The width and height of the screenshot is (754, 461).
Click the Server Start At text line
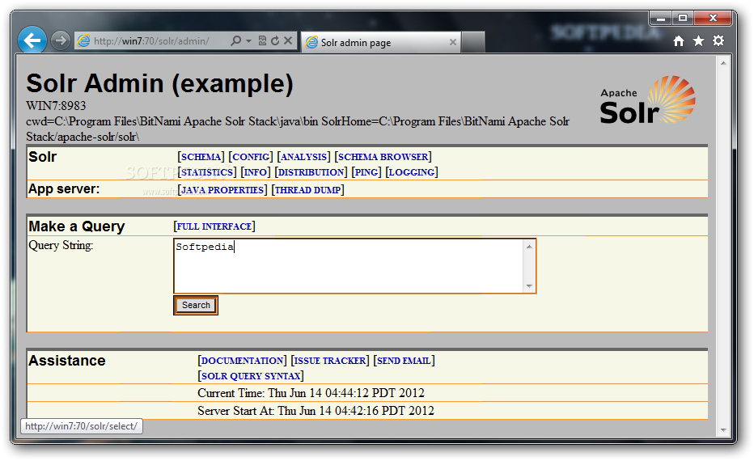point(316,411)
